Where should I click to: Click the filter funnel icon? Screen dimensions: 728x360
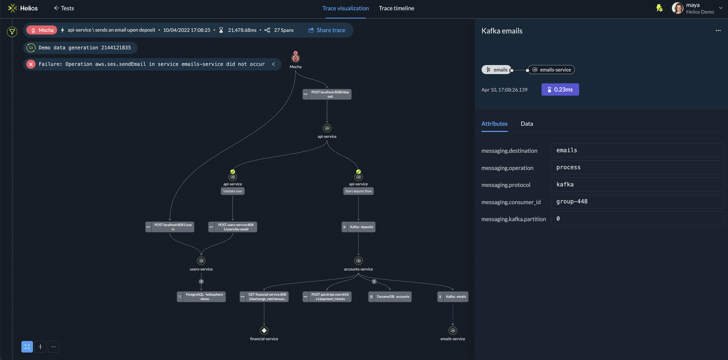point(12,32)
